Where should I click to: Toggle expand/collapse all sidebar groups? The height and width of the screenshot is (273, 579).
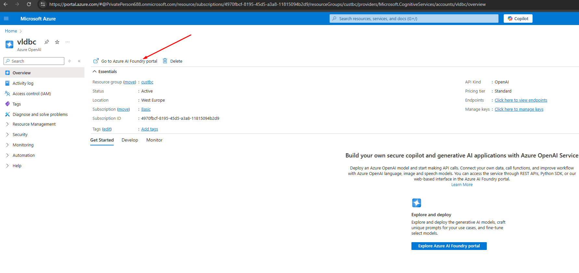[x=69, y=61]
